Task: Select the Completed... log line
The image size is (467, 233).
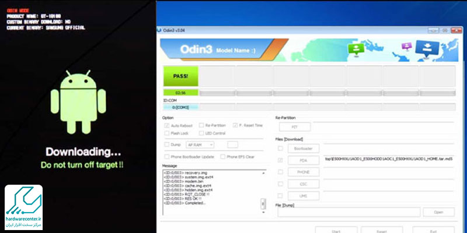Action: point(184,203)
